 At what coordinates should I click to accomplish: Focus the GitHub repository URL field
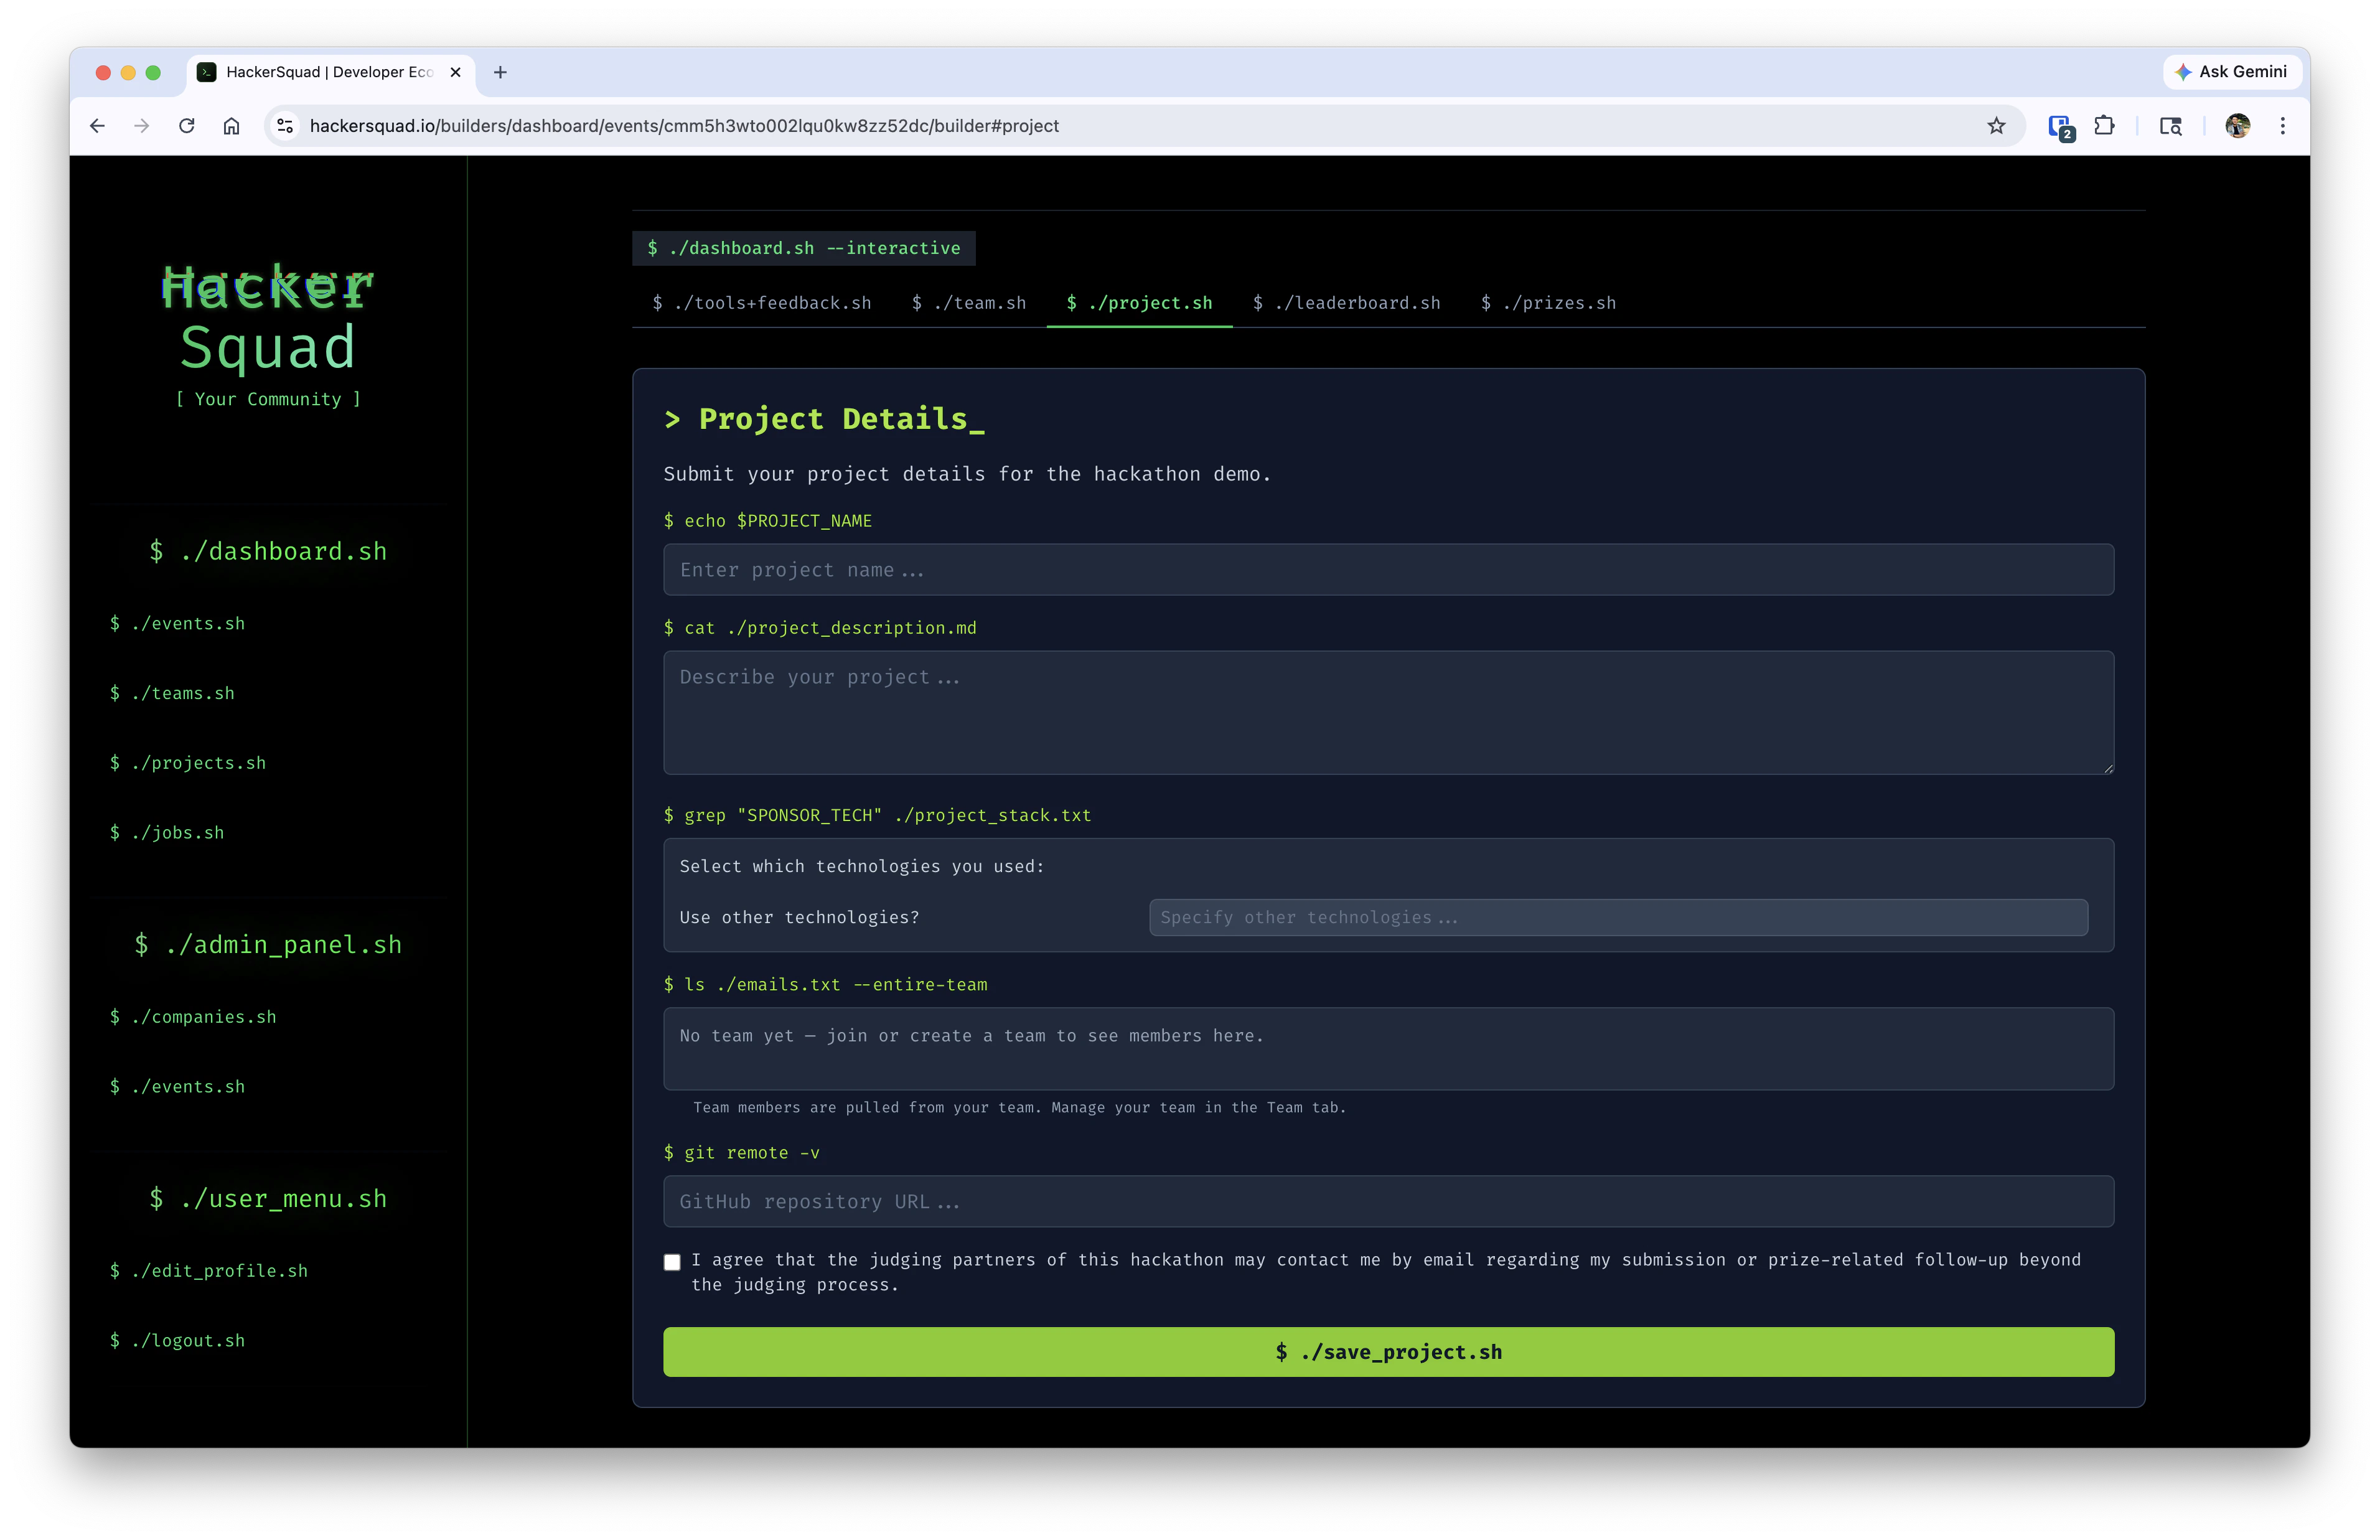tap(1389, 1202)
